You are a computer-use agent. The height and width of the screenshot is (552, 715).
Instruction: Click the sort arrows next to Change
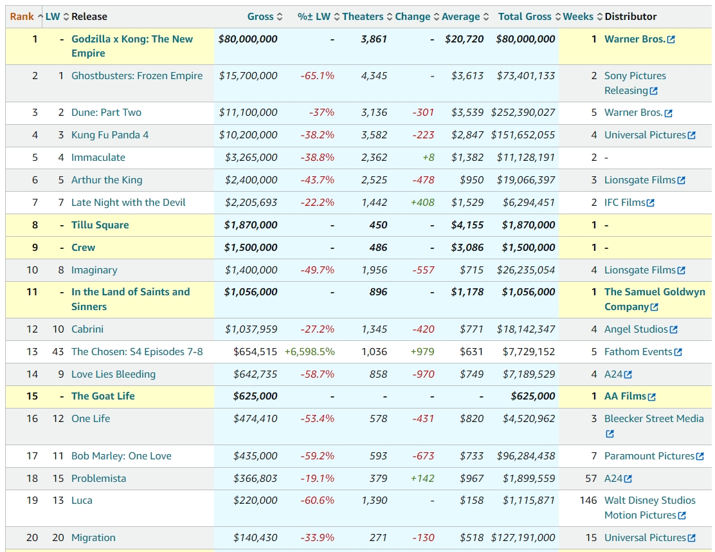click(437, 17)
